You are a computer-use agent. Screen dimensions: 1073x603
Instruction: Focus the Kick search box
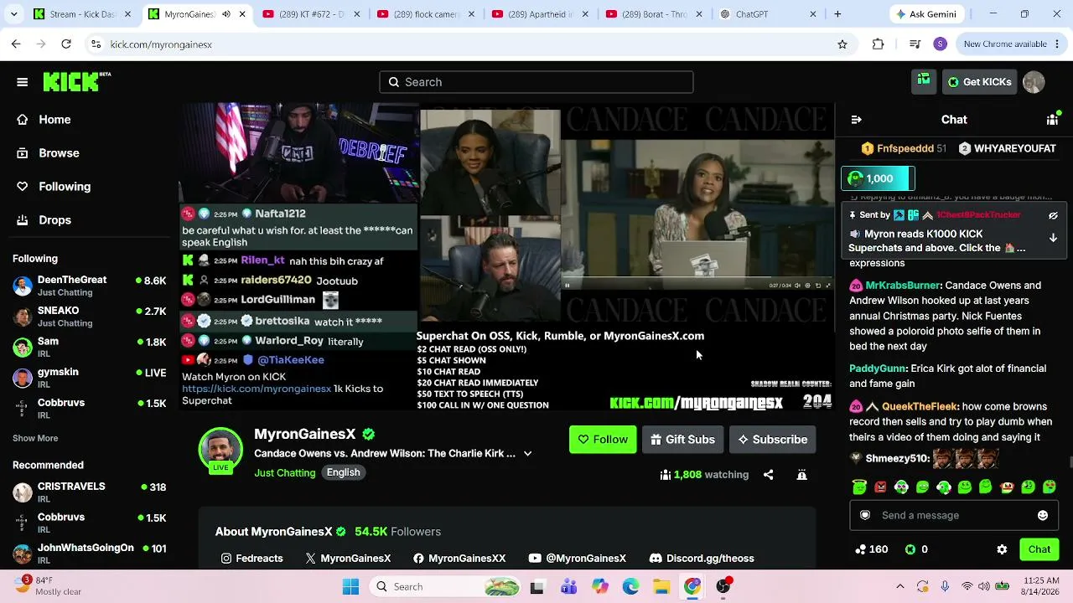536,82
